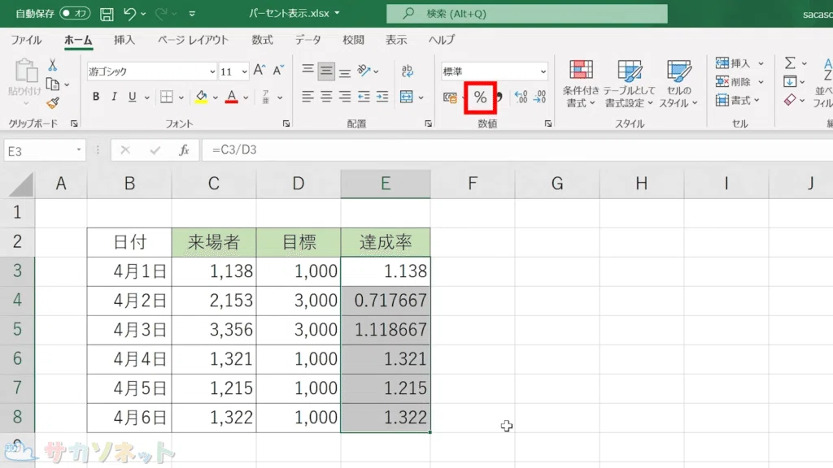Click the Decrease Indent icon
The height and width of the screenshot is (468, 833).
click(x=364, y=97)
